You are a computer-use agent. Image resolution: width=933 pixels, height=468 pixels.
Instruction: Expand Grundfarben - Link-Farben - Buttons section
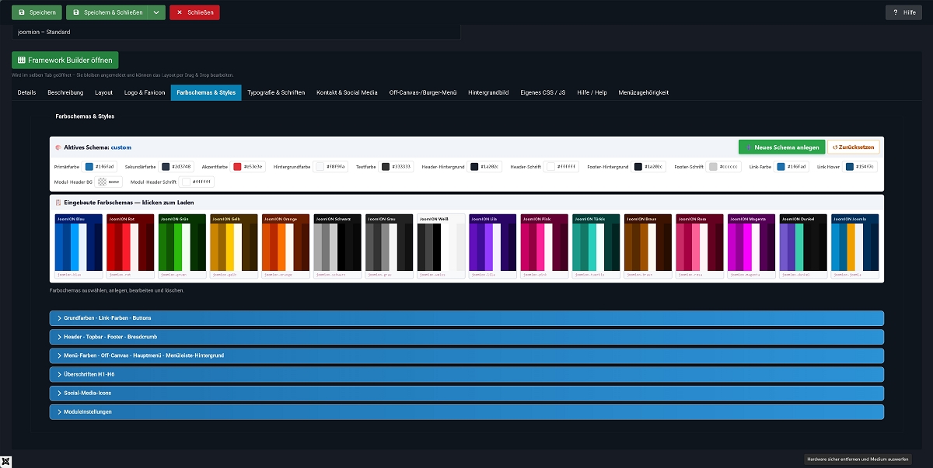[466, 318]
